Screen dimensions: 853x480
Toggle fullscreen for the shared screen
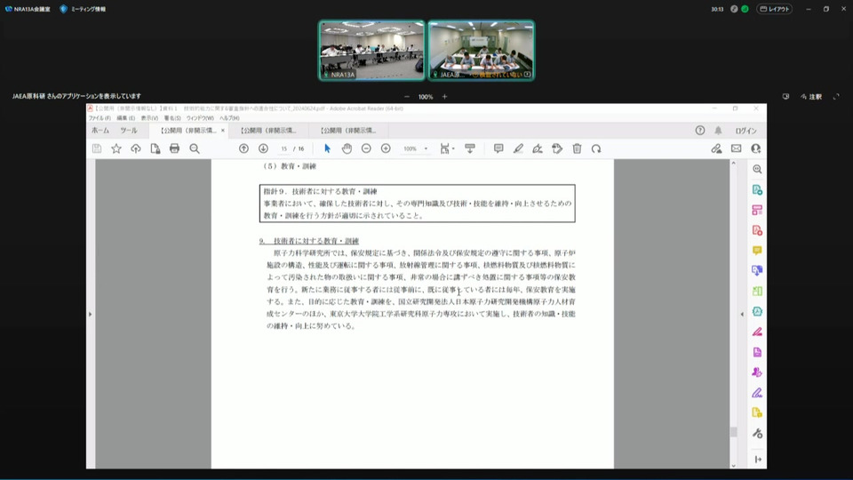click(x=836, y=96)
